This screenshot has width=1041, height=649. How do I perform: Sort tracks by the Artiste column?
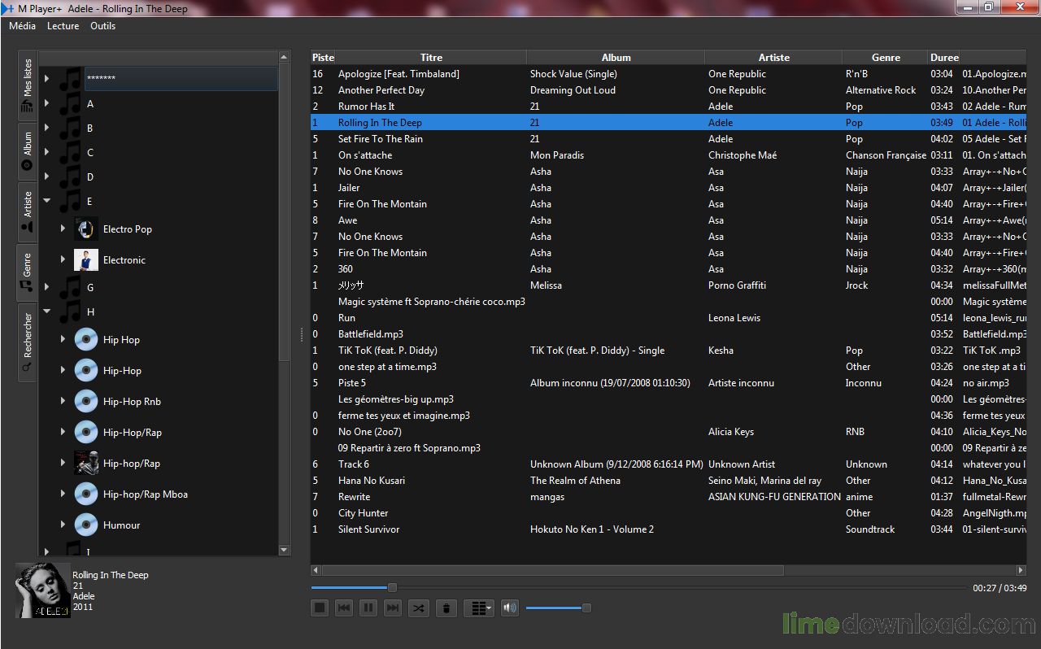[x=773, y=58]
